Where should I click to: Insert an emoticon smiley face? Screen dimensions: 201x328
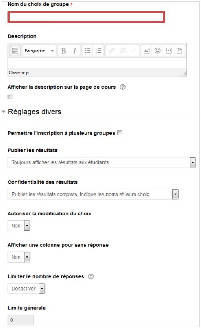[x=157, y=51]
